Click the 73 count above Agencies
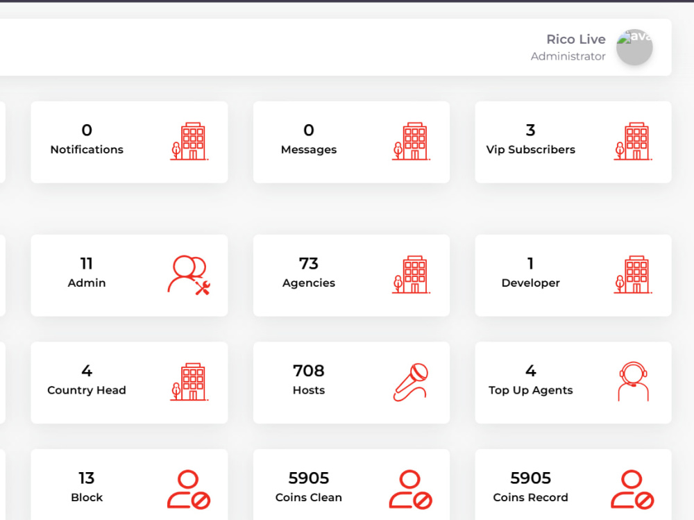This screenshot has width=694, height=520. [x=309, y=264]
